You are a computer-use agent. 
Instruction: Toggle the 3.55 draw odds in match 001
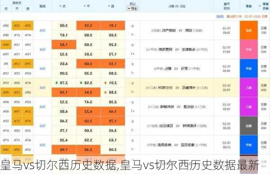[x=88, y=26]
